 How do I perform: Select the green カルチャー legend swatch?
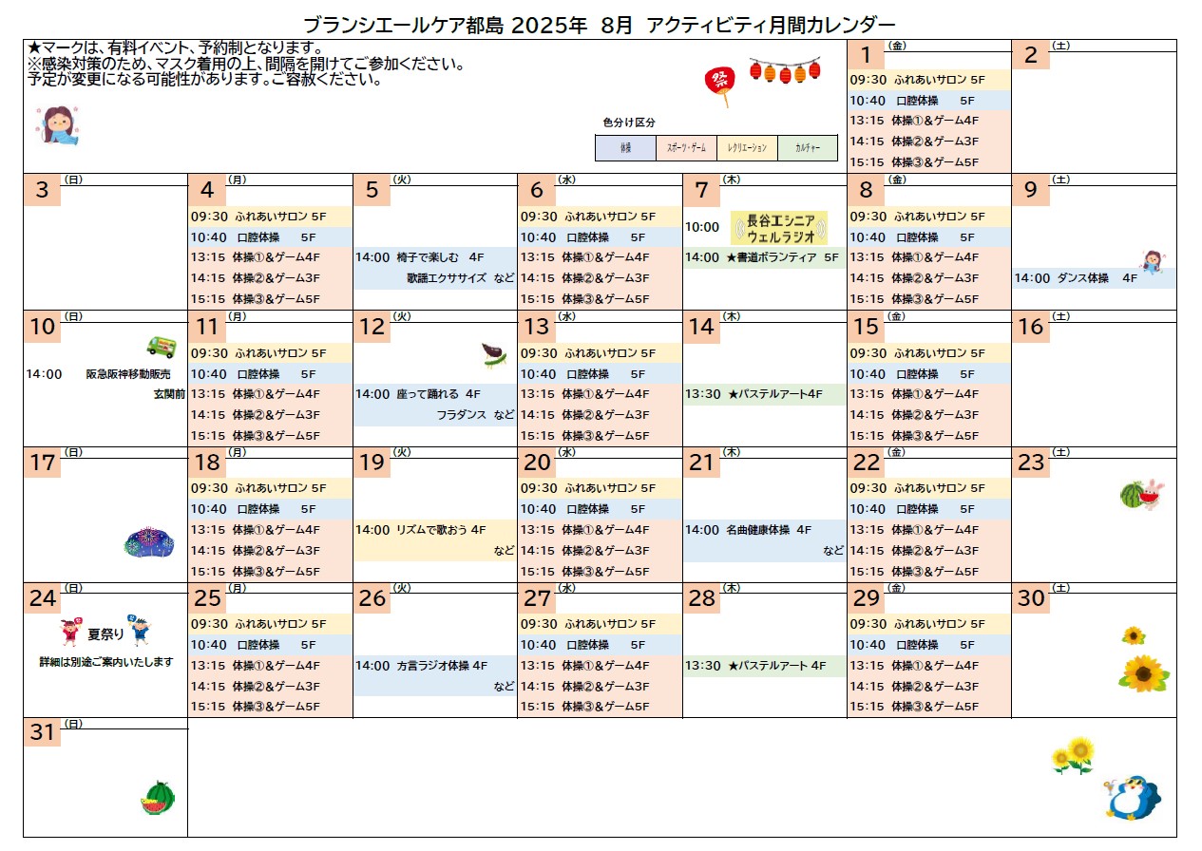click(808, 148)
